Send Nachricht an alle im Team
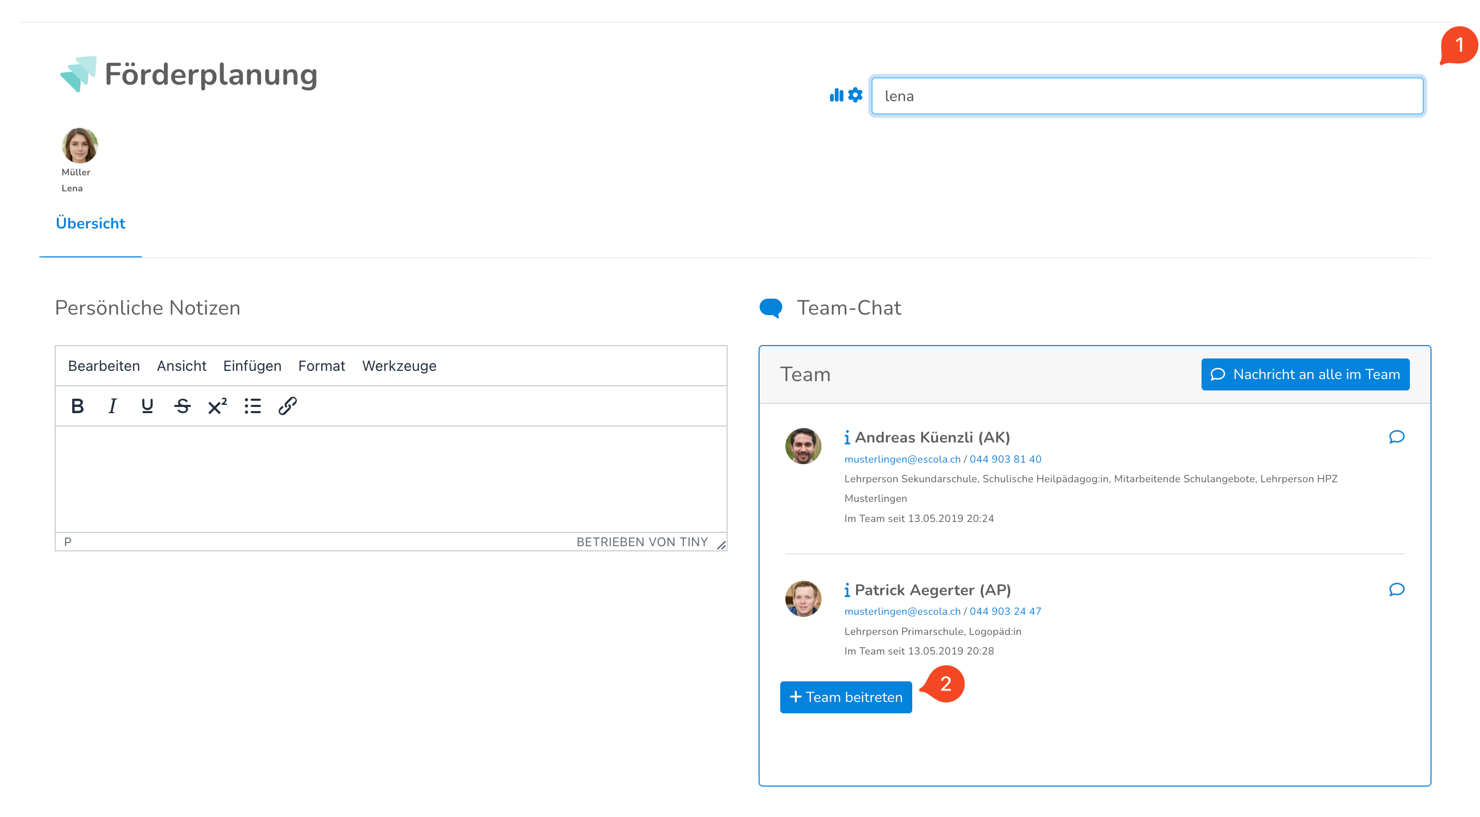The height and width of the screenshot is (817, 1480). [1305, 374]
